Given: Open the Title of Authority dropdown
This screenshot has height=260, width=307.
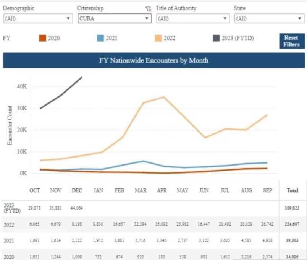Looking at the screenshot, I should tap(193, 18).
